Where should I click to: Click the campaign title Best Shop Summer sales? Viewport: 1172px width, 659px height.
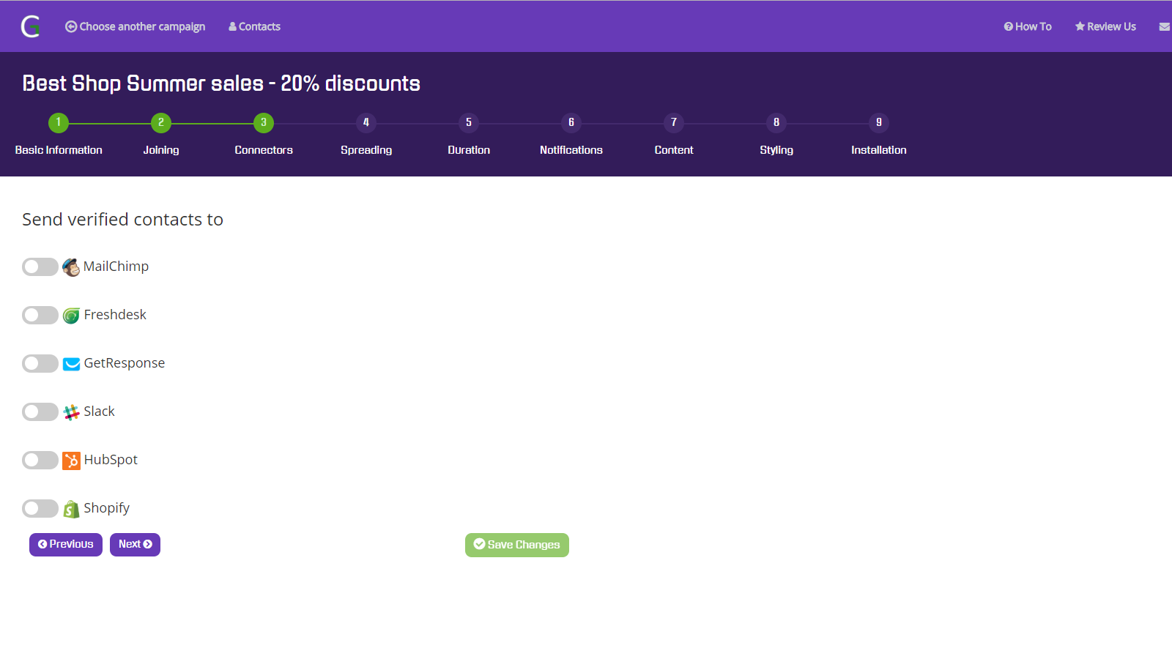point(221,83)
